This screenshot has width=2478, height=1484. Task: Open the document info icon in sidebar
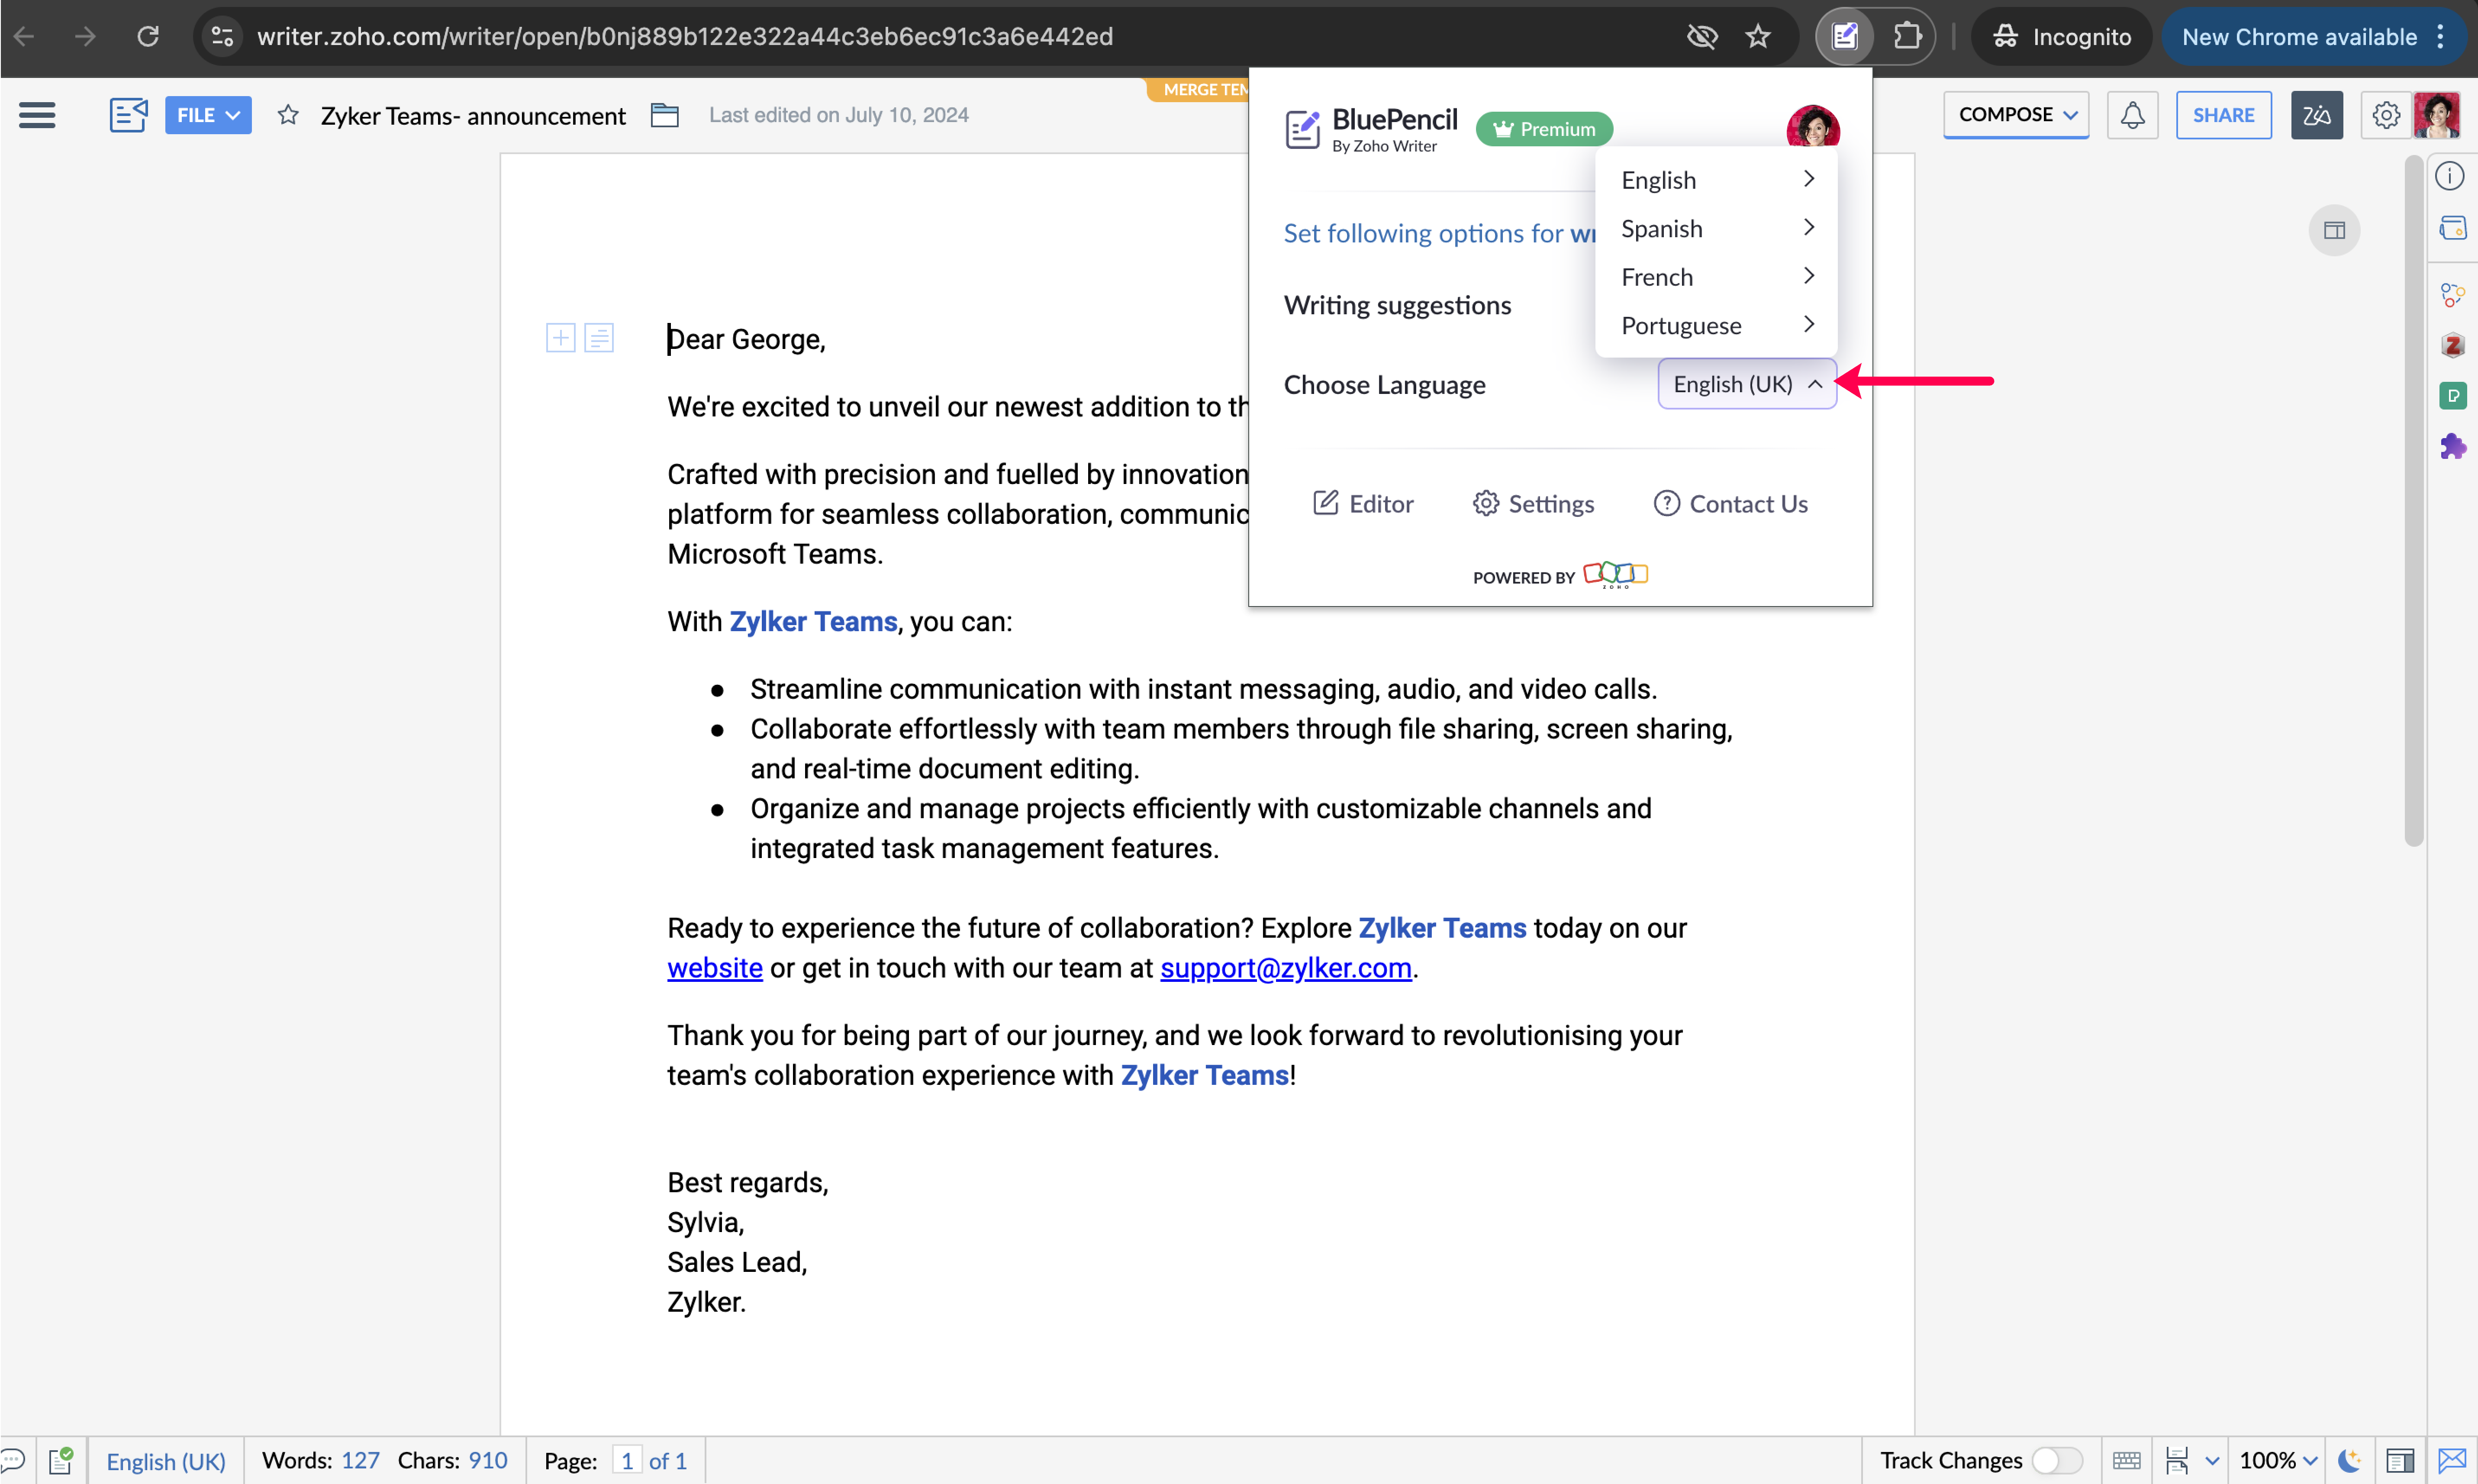[x=2450, y=176]
